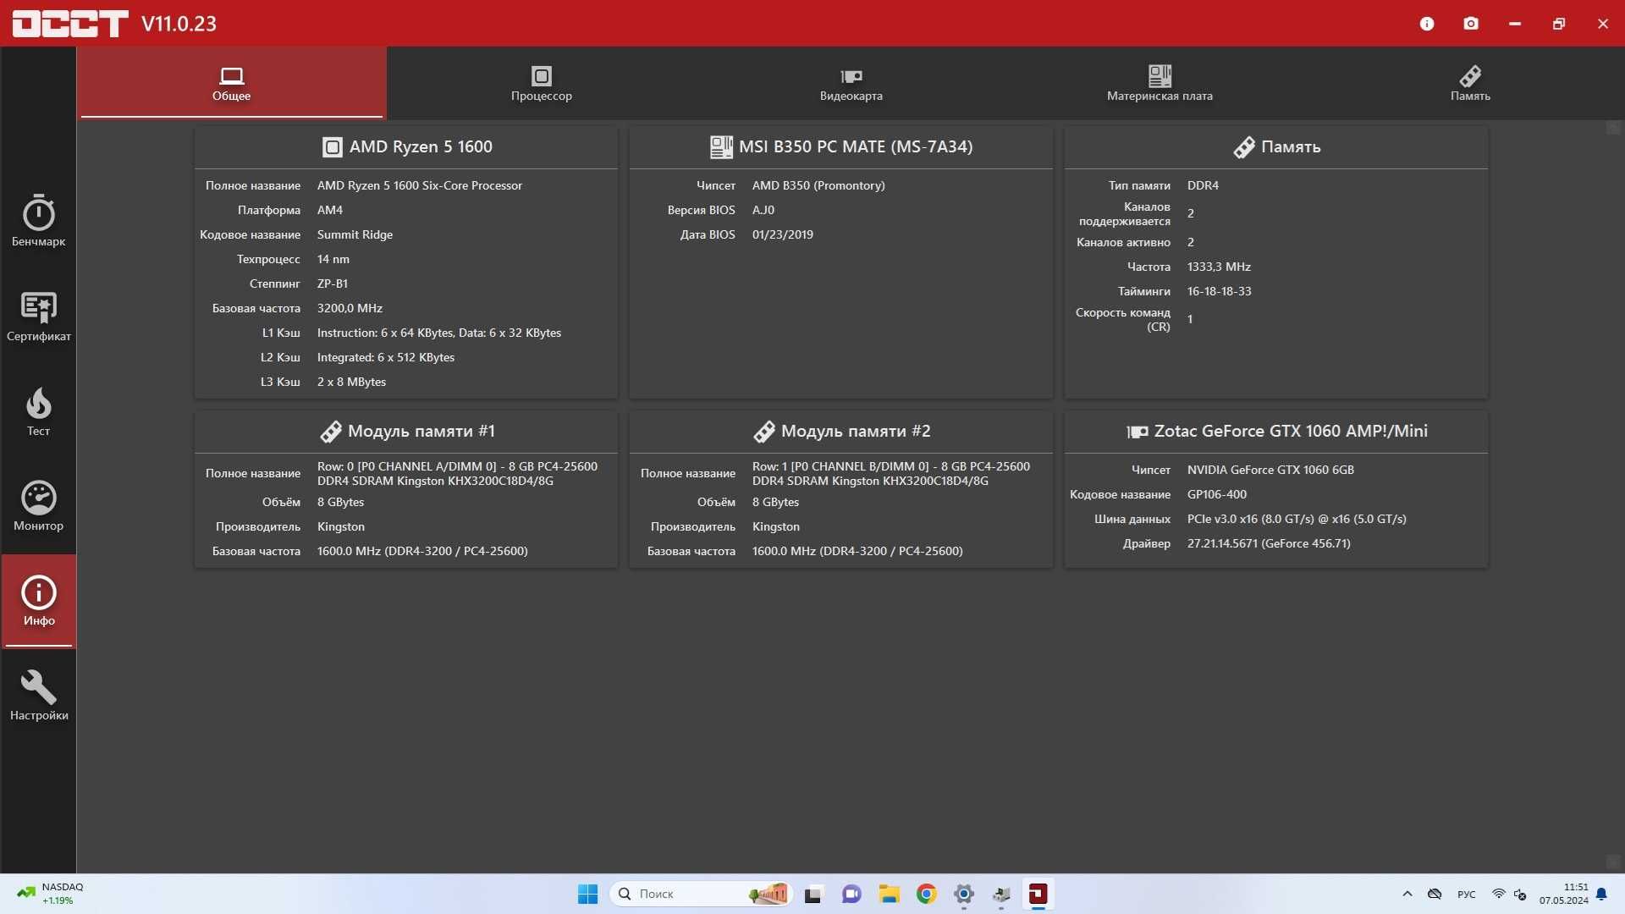Click the 'GP106-400' code name value

(1217, 494)
